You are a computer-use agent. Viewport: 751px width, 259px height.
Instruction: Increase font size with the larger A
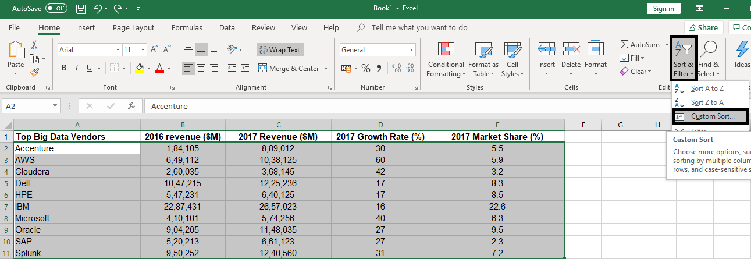click(x=155, y=50)
